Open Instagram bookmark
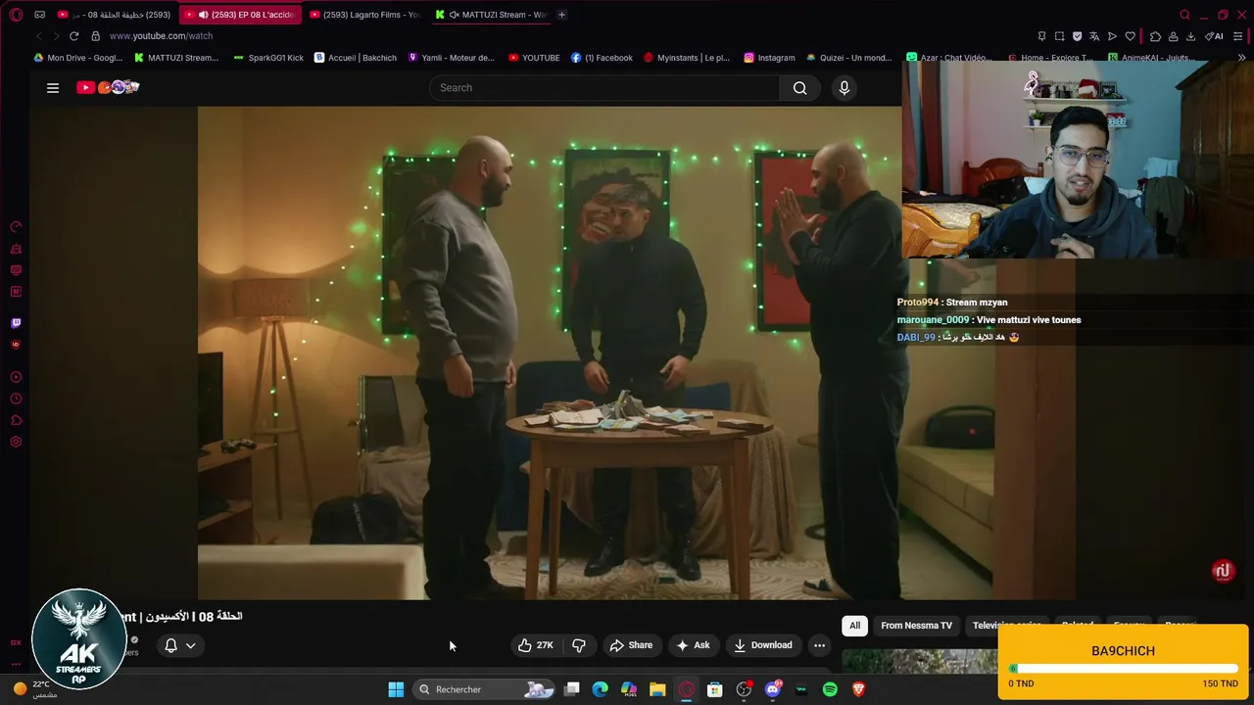Image resolution: width=1254 pixels, height=705 pixels. (769, 58)
